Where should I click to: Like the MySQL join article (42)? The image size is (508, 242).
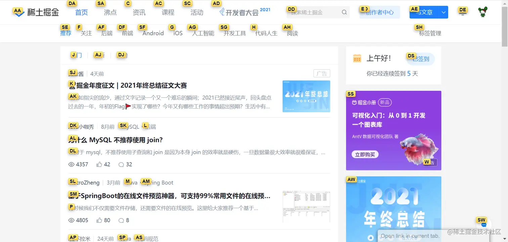(99, 164)
